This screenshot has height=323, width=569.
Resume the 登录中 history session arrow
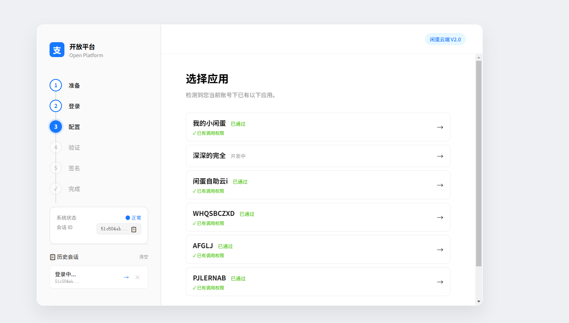click(126, 277)
